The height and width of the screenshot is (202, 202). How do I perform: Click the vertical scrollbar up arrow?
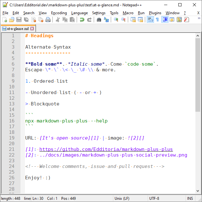pyautogui.click(x=198, y=36)
